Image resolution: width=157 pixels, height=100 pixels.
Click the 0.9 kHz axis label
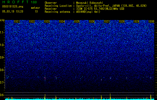(2, 57)
